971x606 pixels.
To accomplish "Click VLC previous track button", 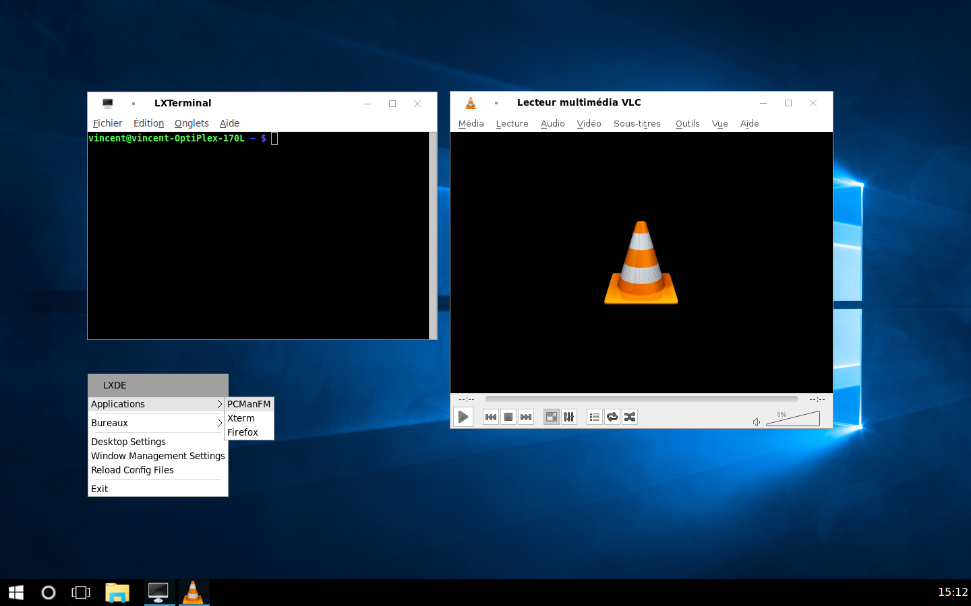I will point(491,417).
